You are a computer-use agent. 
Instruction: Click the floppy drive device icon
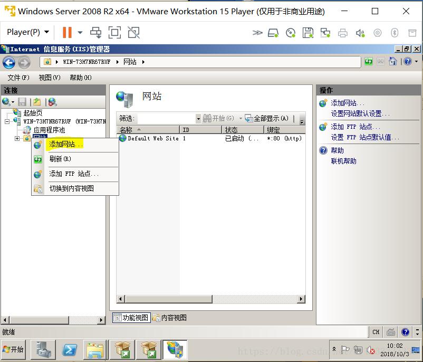point(308,33)
